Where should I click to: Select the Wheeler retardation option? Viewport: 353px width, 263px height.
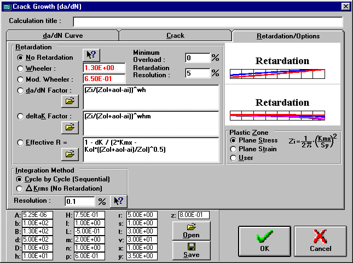(x=21, y=68)
